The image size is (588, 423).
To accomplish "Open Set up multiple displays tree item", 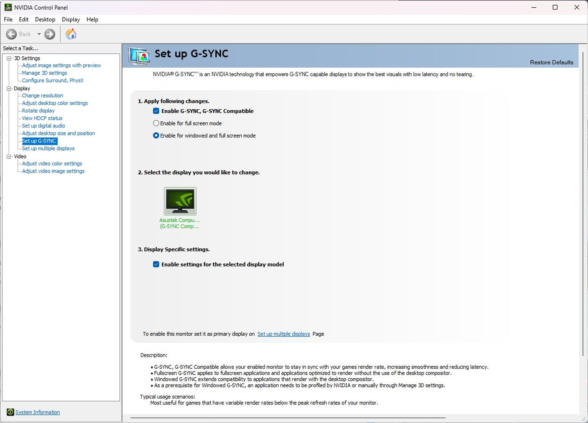I will [48, 148].
